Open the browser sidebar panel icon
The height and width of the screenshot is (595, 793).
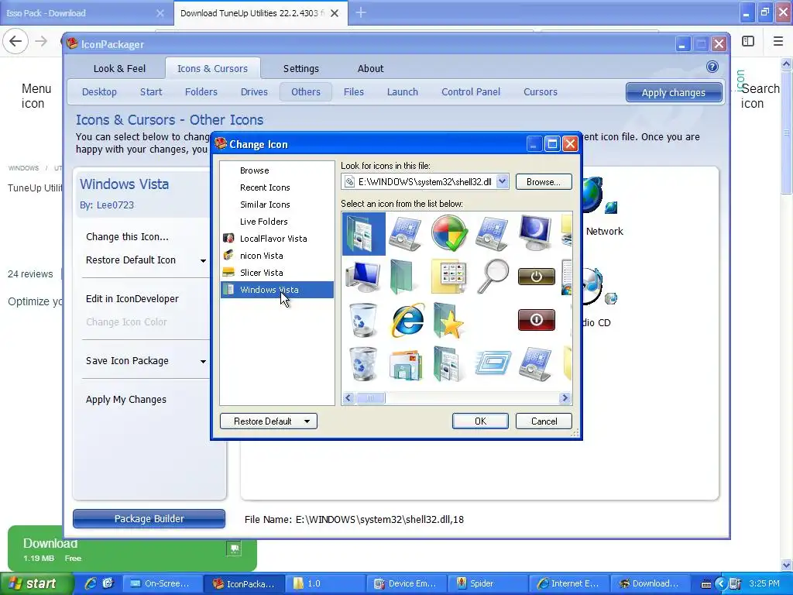[x=748, y=41]
